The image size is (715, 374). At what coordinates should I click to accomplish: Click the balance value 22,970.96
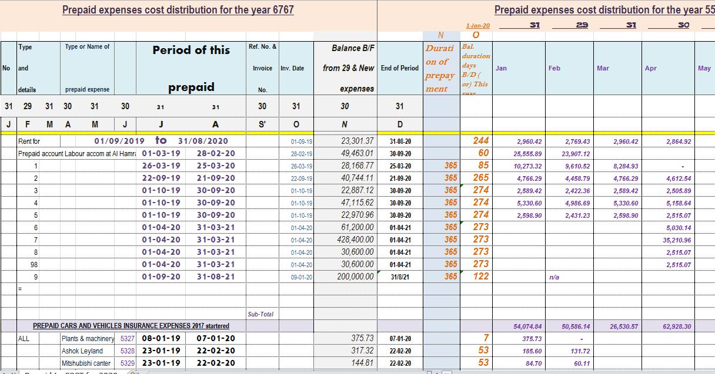click(x=357, y=215)
